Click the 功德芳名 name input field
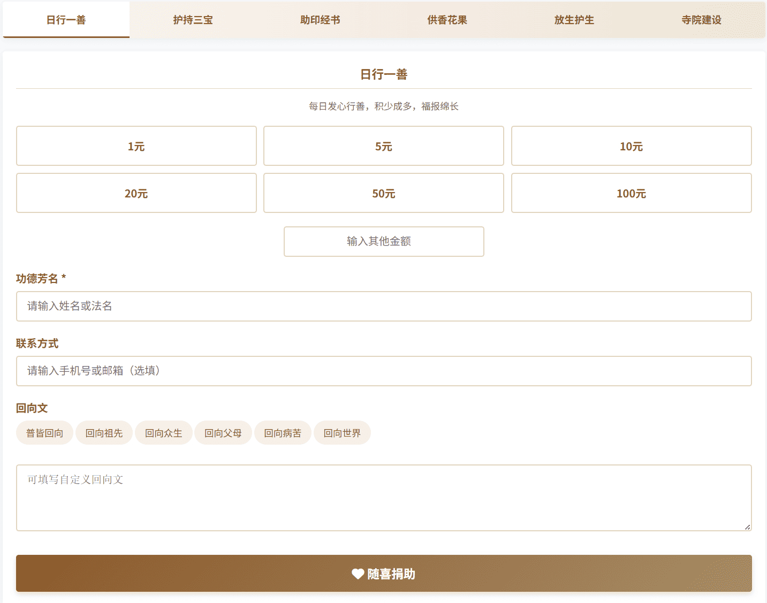The width and height of the screenshot is (767, 603). 383,306
